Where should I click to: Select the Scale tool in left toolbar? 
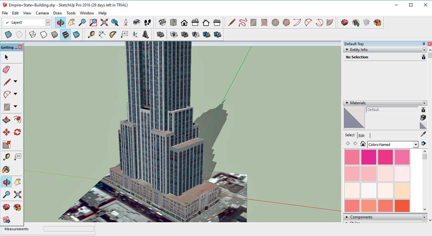click(x=6, y=145)
